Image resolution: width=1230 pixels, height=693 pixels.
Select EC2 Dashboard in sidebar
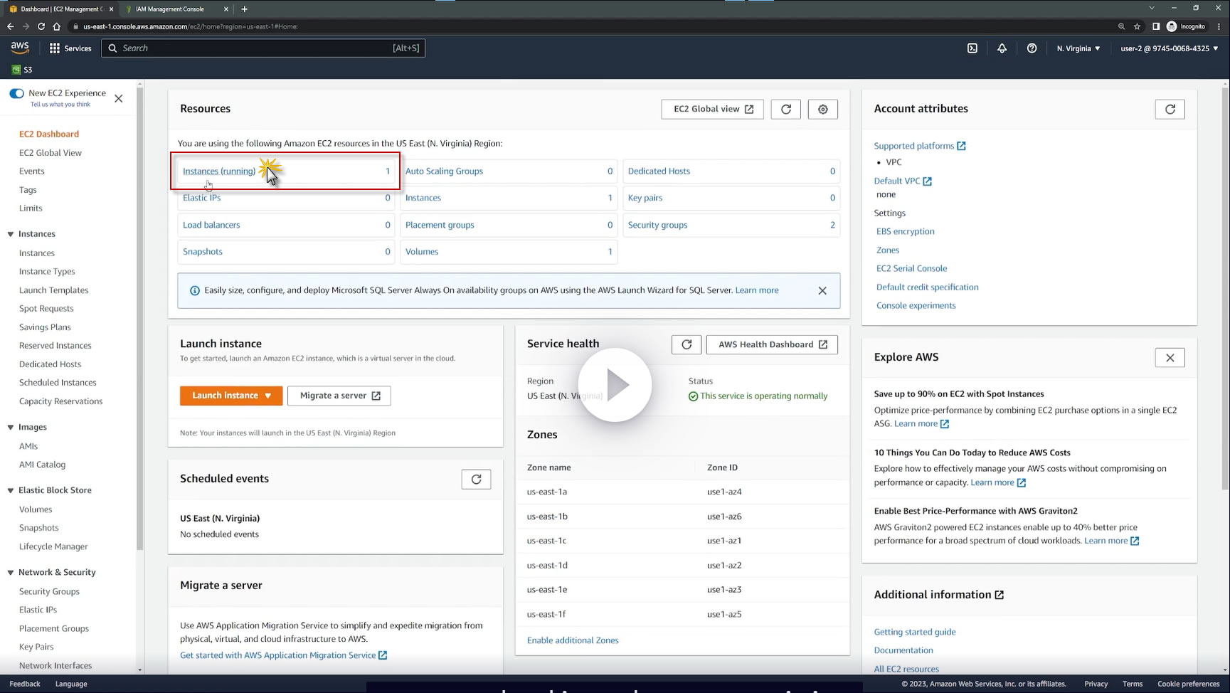pos(49,134)
